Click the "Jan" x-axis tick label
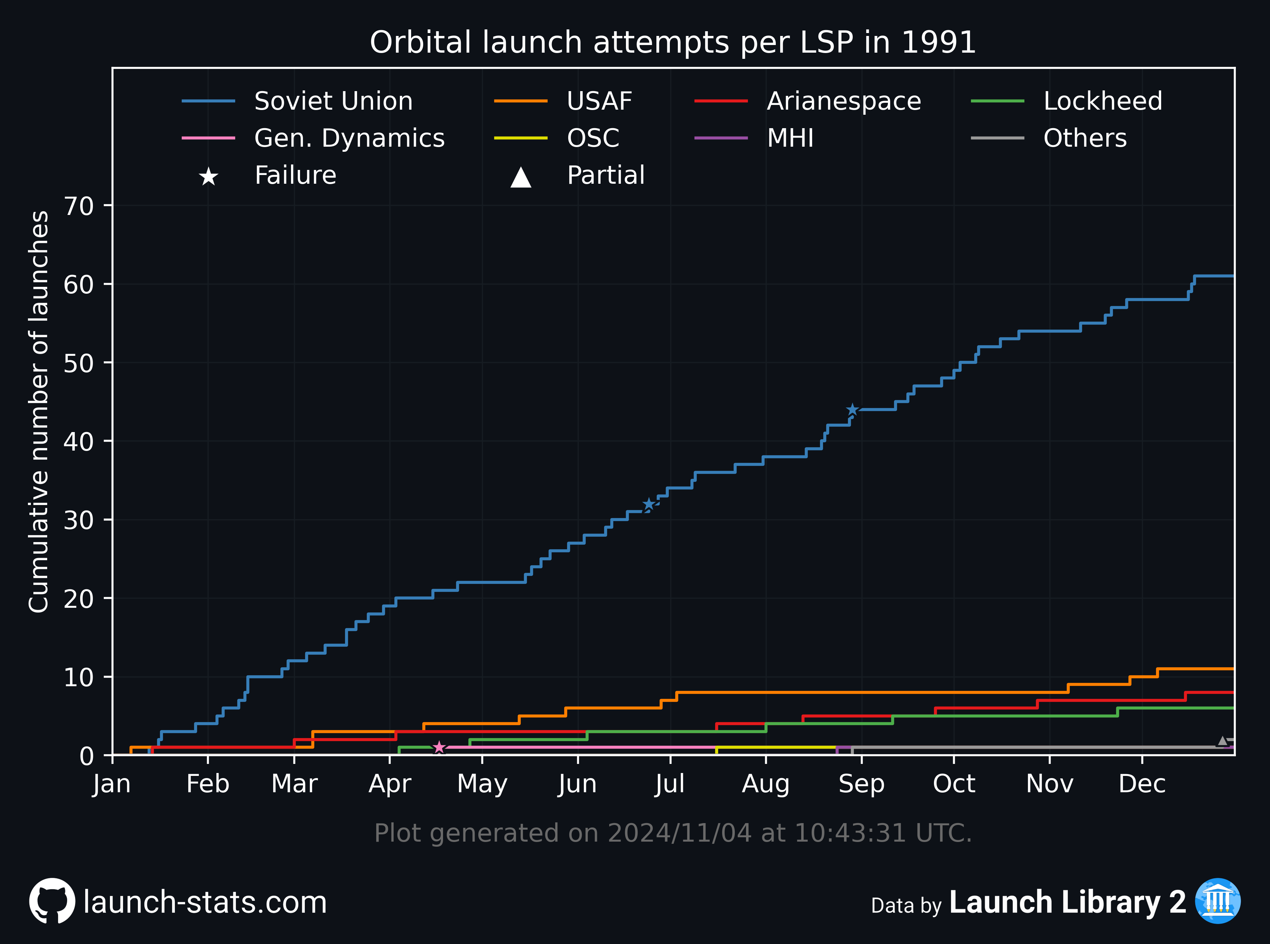The image size is (1270, 944). pyautogui.click(x=112, y=784)
